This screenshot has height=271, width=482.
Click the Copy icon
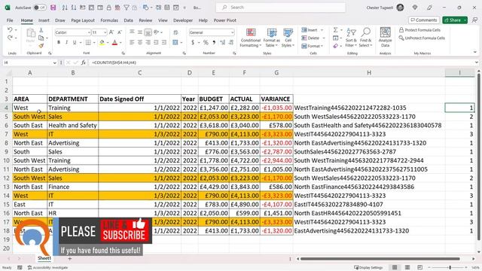click(41, 38)
